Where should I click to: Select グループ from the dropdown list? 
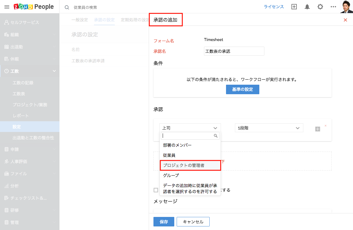point(190,175)
